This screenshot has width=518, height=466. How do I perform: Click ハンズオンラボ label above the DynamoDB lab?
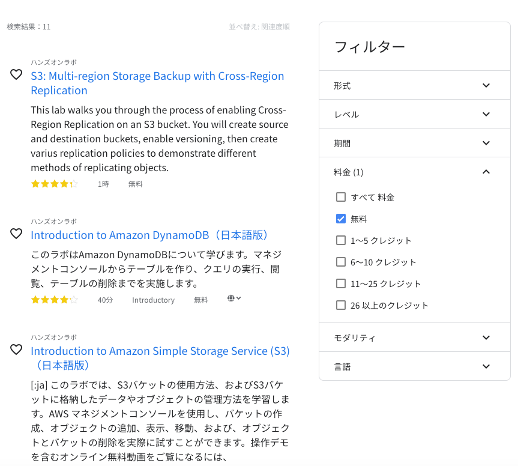coord(54,221)
